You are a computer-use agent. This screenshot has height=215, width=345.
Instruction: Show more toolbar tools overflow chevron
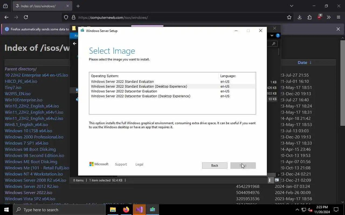(x=329, y=17)
